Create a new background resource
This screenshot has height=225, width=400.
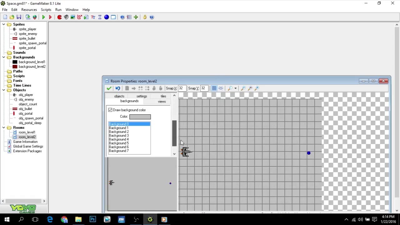point(73,17)
